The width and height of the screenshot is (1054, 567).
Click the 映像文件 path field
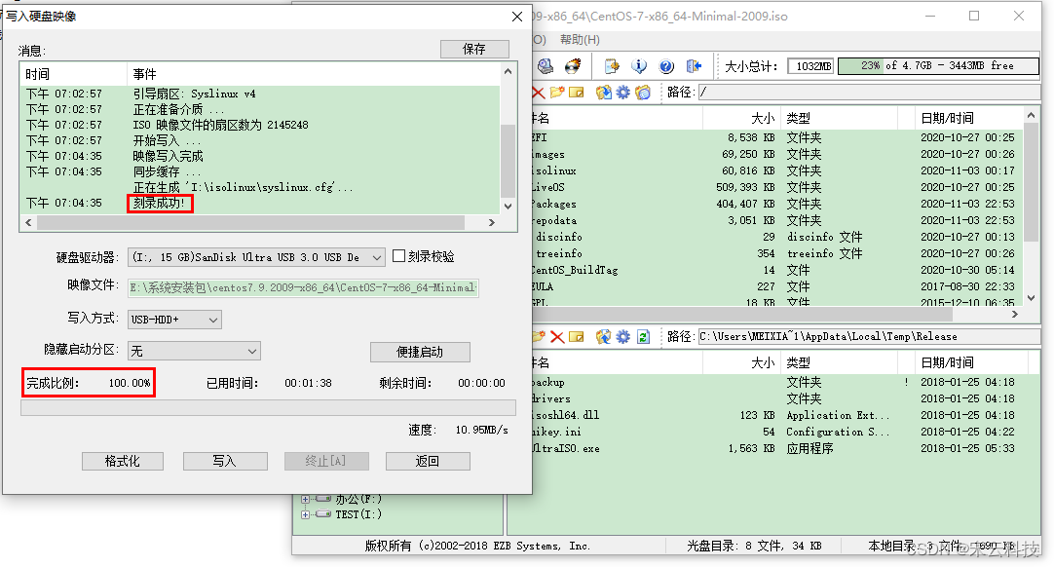click(x=303, y=287)
